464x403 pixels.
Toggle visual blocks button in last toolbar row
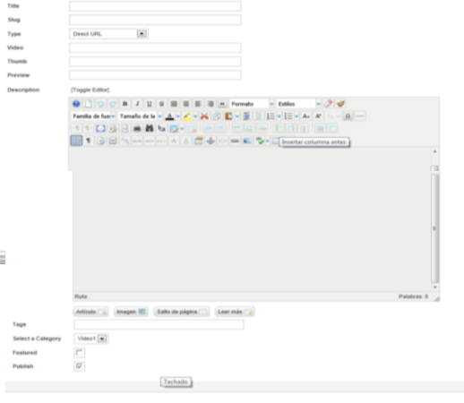(x=76, y=141)
